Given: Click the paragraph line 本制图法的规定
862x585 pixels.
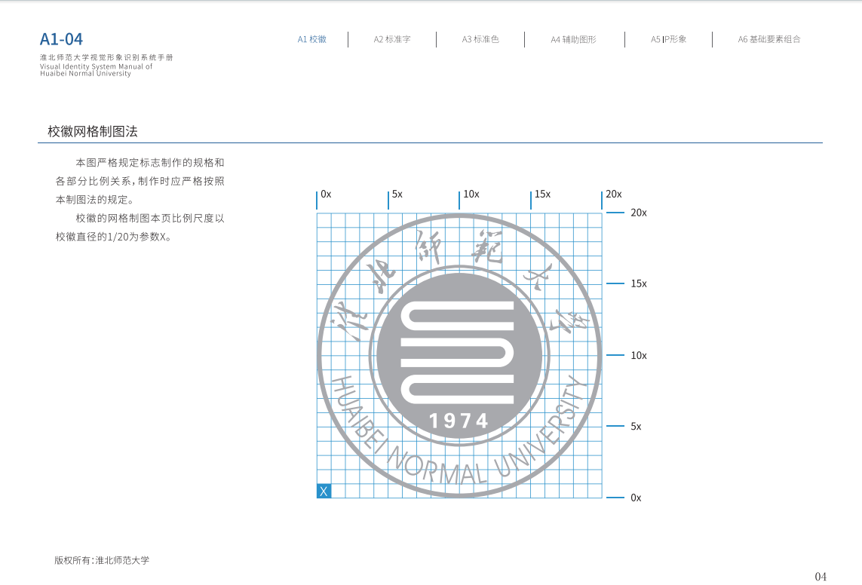Looking at the screenshot, I should point(94,199).
